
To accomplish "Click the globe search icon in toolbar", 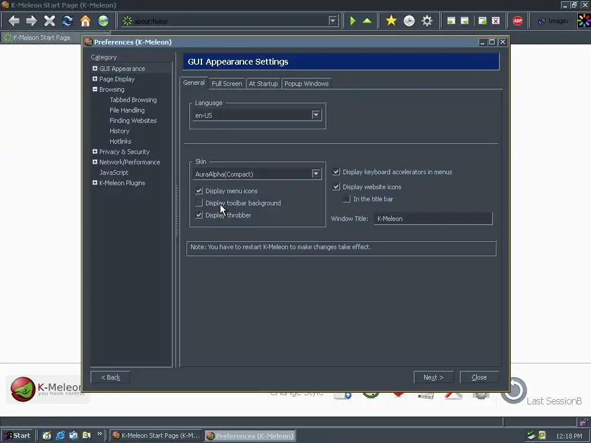I will [103, 21].
